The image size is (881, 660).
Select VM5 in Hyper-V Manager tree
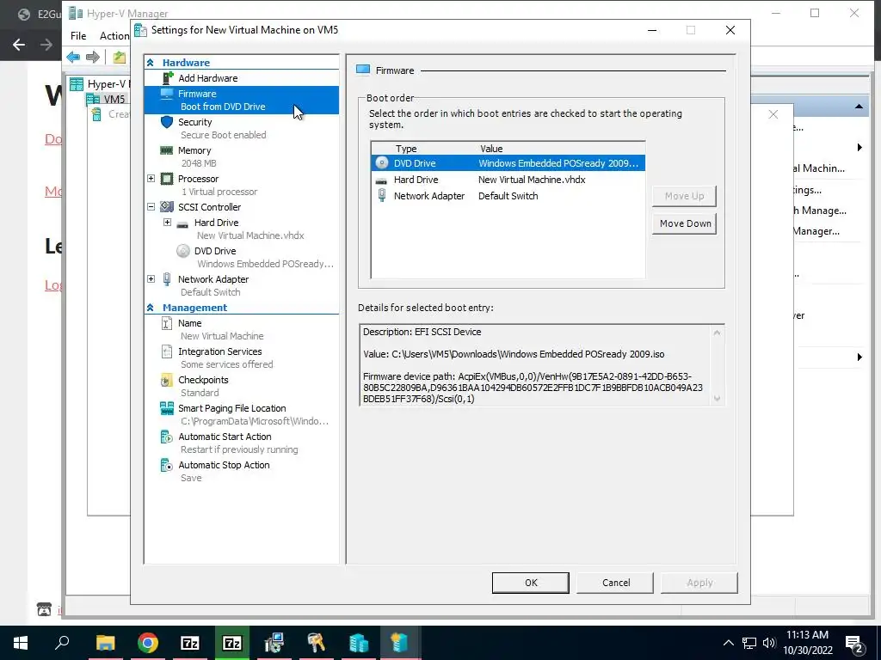(114, 100)
